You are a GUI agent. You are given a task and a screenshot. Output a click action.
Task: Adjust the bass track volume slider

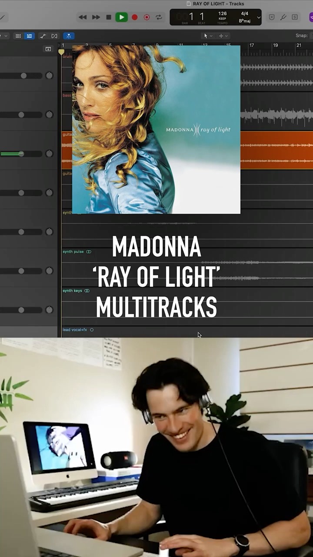[x=20, y=115]
